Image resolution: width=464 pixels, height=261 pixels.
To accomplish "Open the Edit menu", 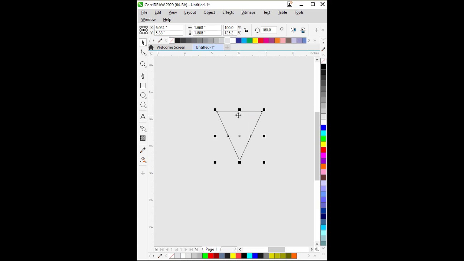I will point(158,12).
